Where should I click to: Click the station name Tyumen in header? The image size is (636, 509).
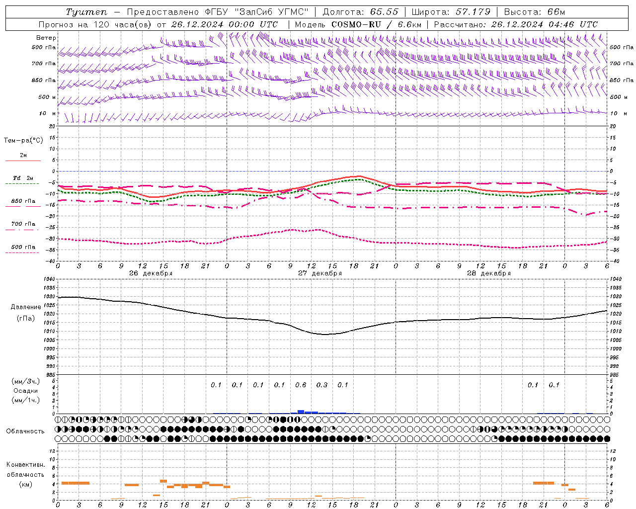tap(87, 12)
